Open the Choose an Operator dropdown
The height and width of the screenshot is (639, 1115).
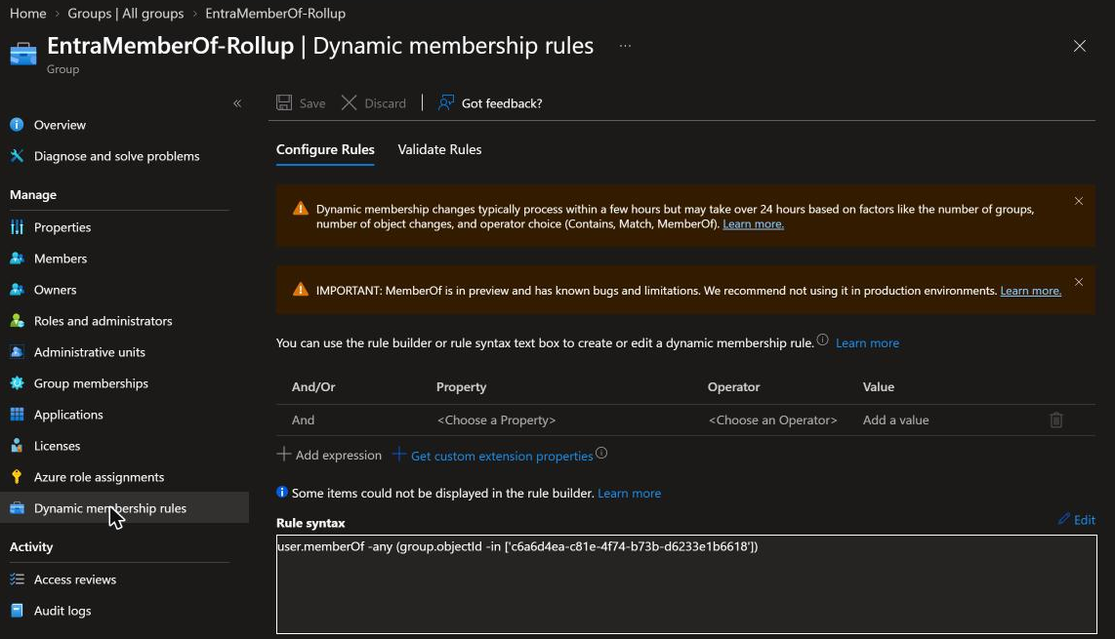[773, 420]
